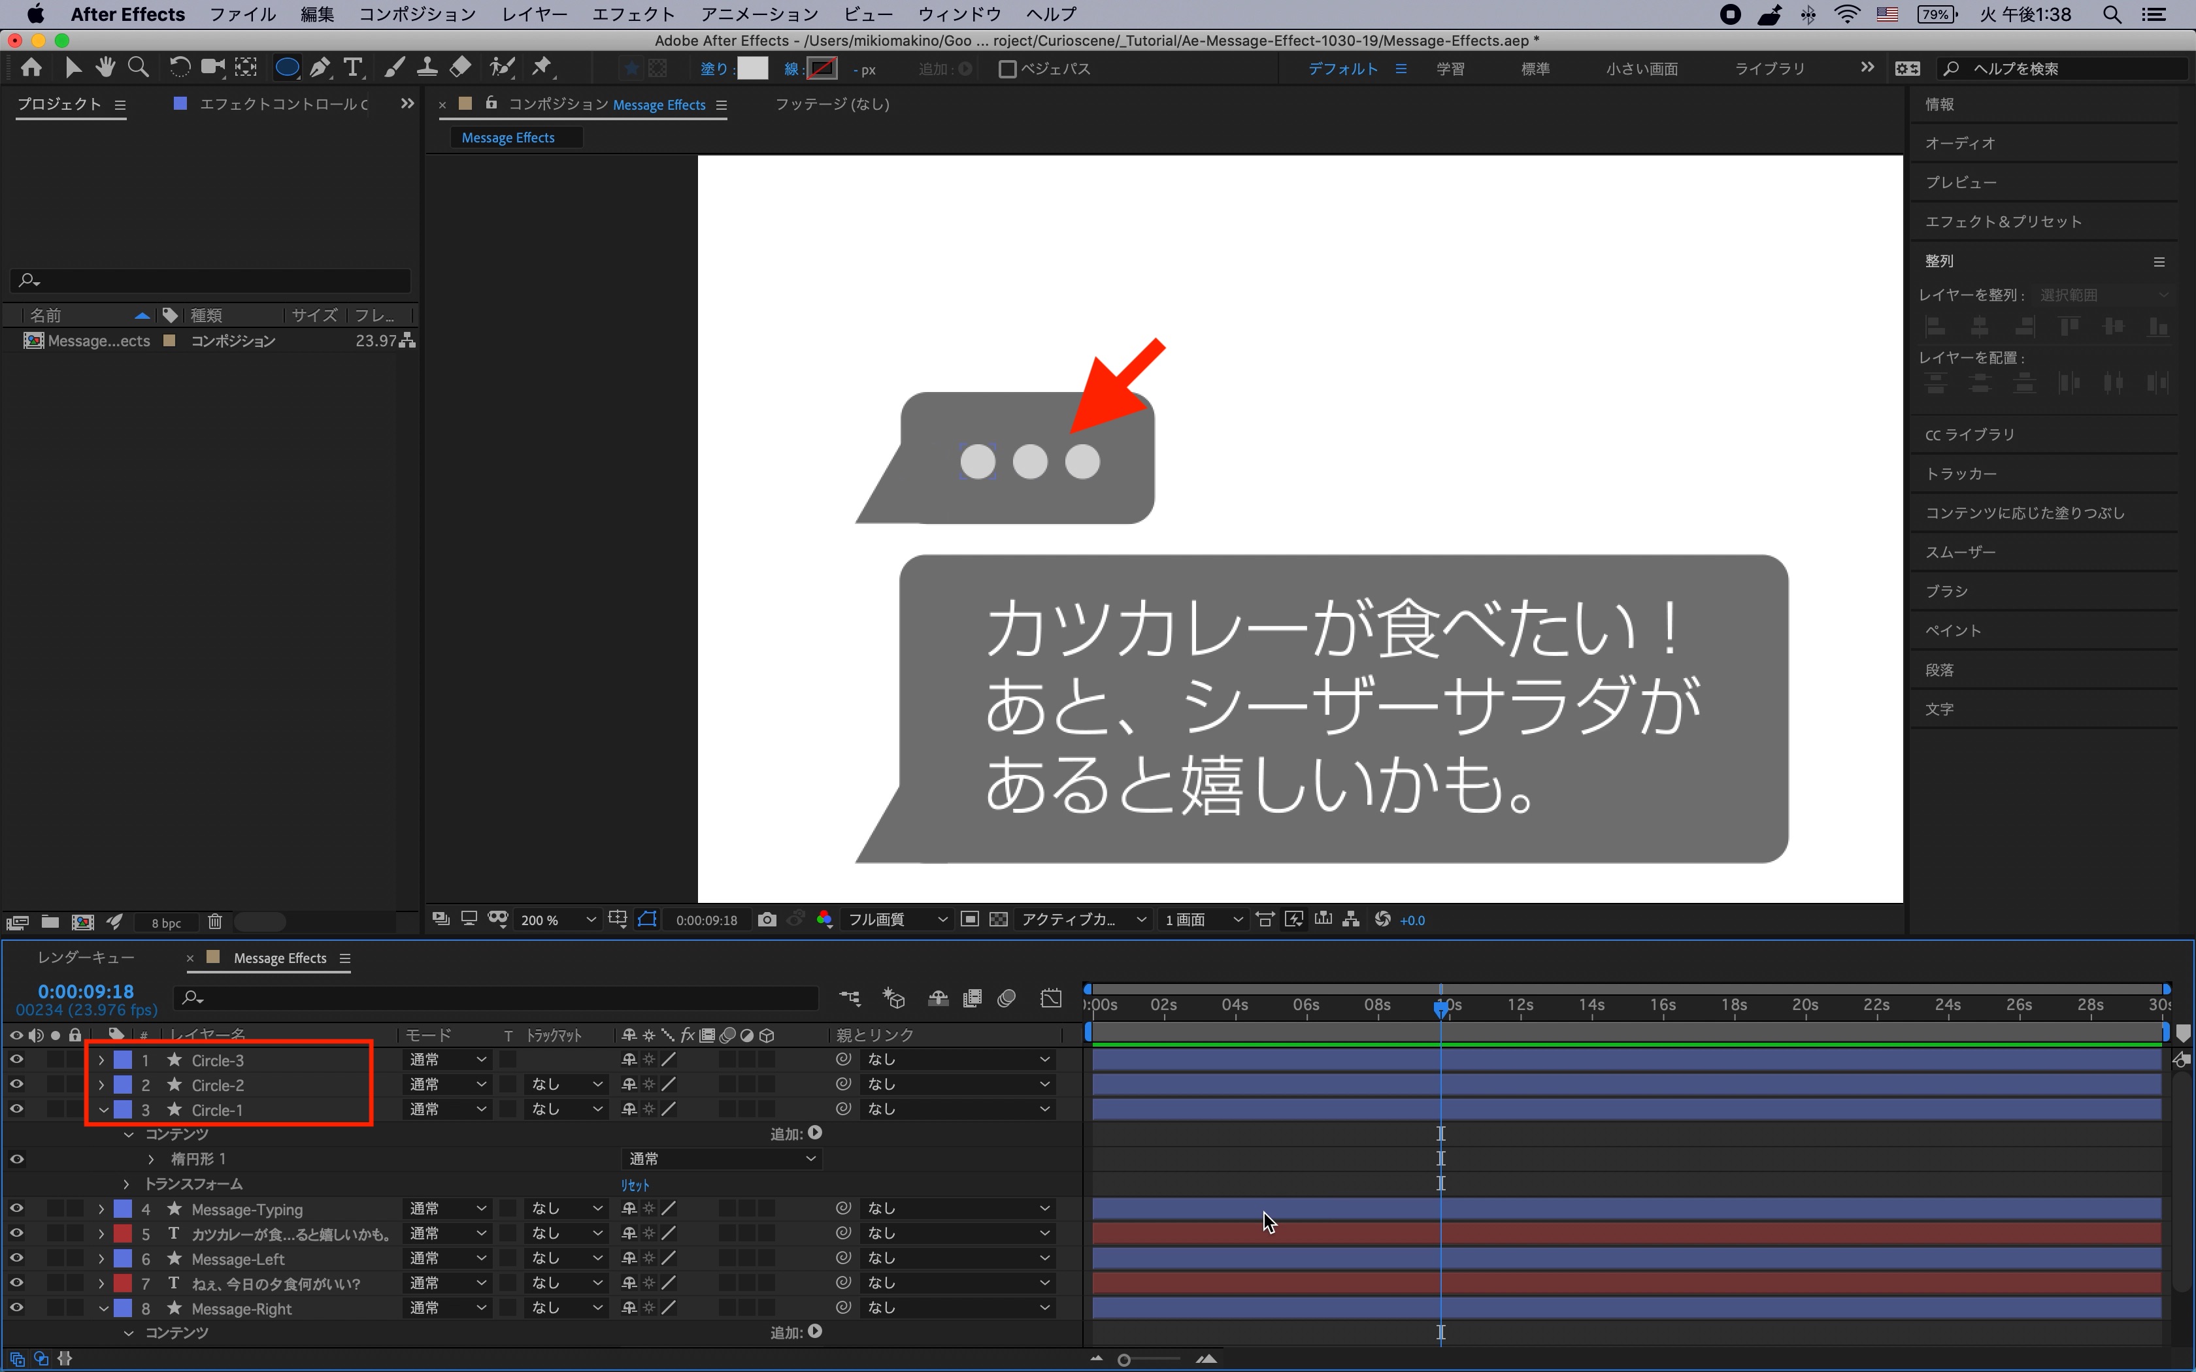
Task: Open Home screen via house icon
Action: tap(31, 68)
